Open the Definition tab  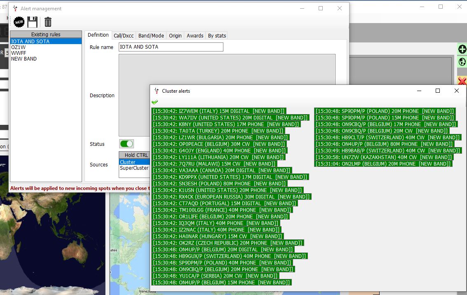pyautogui.click(x=98, y=35)
